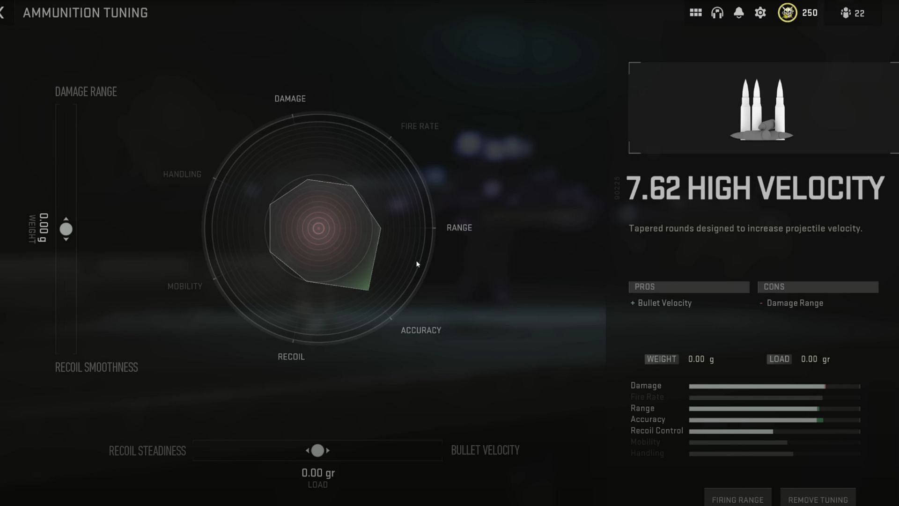
Task: Open the notifications bell icon
Action: pyautogui.click(x=738, y=13)
